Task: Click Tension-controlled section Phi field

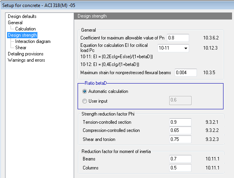Action: pos(180,122)
